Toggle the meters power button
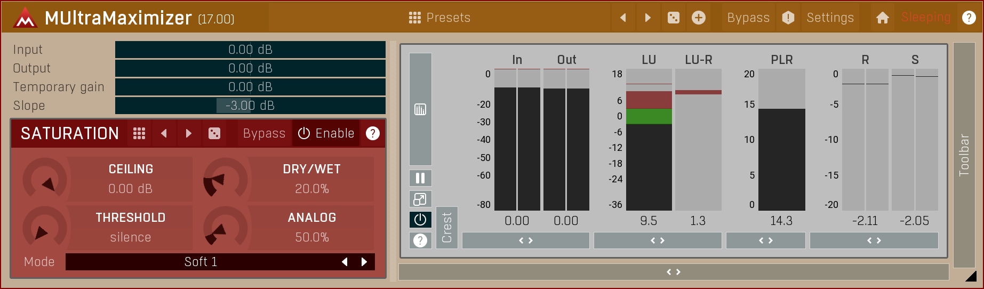Screen dimensions: 984x289 [x=420, y=220]
